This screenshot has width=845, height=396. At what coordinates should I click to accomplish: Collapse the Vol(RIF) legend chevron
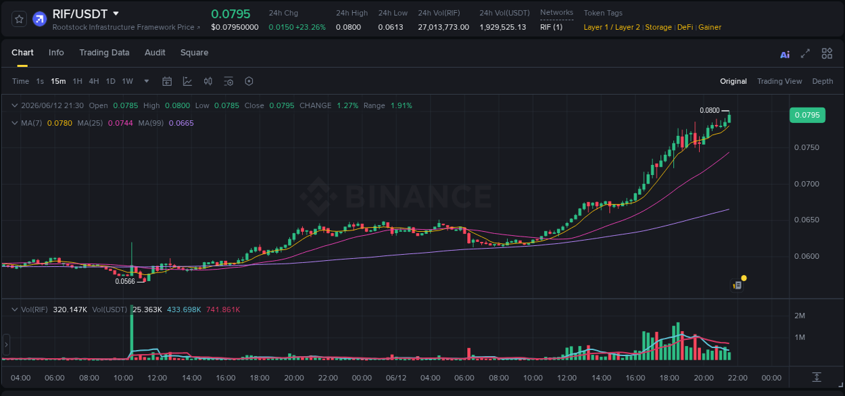point(15,310)
